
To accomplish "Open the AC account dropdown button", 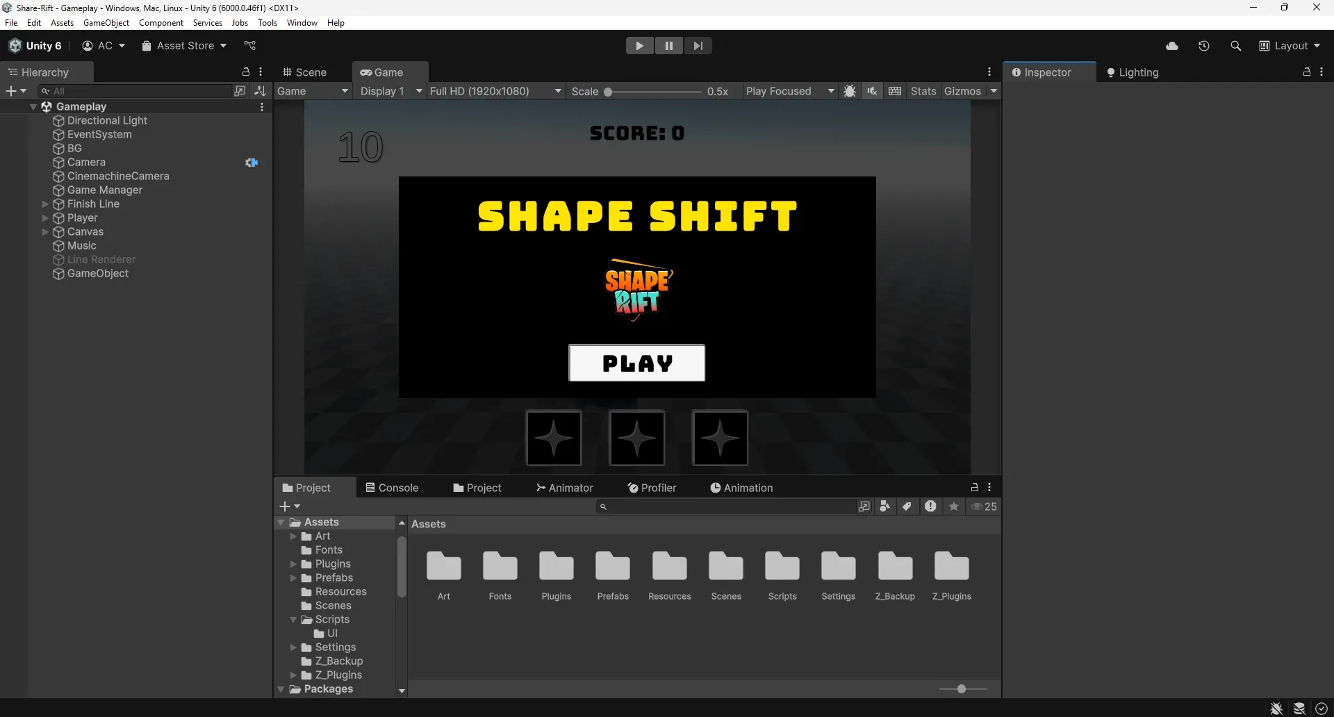I will pos(104,46).
